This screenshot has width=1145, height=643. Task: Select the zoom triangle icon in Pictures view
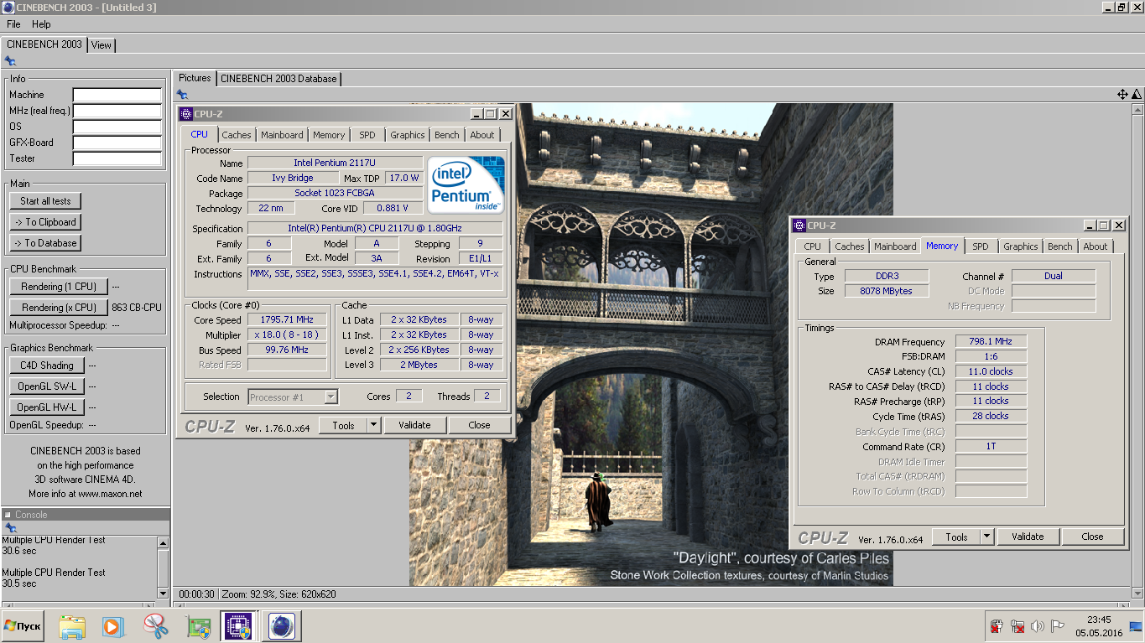1137,95
